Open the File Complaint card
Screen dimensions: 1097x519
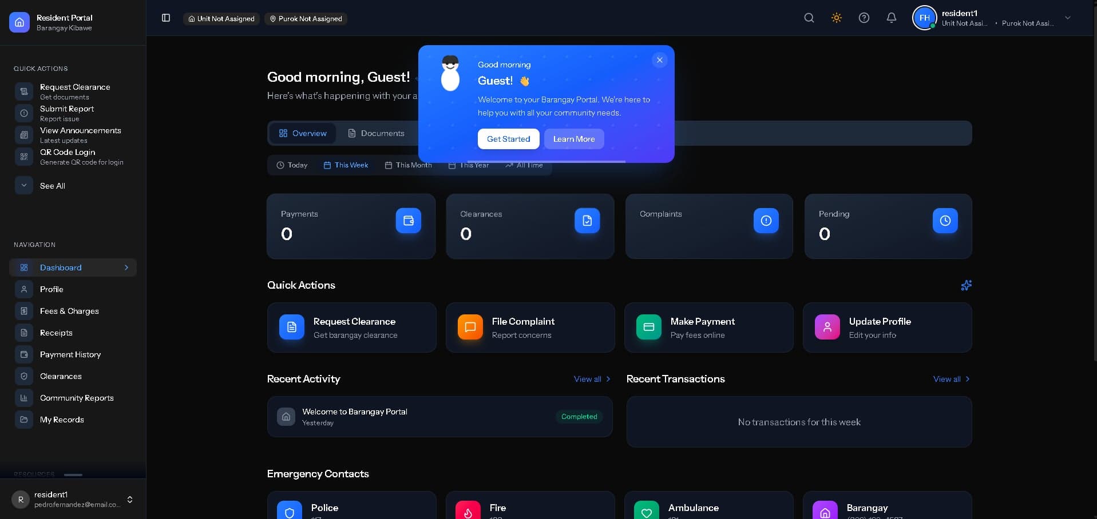(x=530, y=328)
